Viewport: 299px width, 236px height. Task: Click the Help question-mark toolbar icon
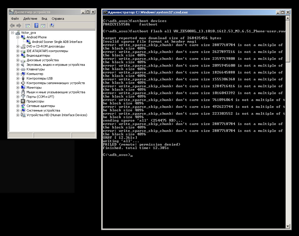36,25
